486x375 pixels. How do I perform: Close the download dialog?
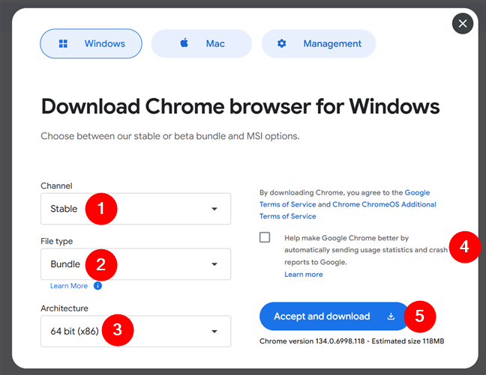pos(463,23)
